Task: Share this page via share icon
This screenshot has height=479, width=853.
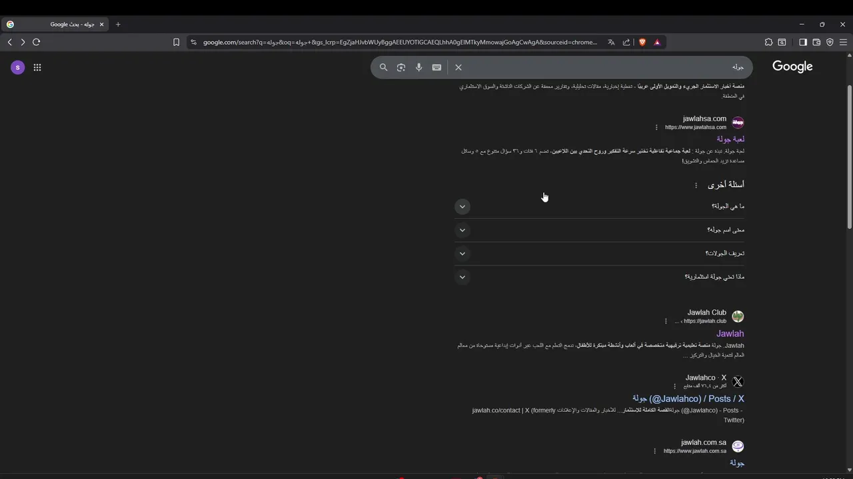Action: (x=626, y=42)
